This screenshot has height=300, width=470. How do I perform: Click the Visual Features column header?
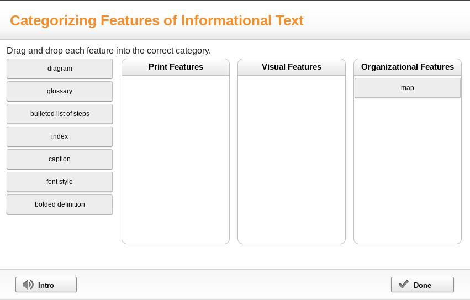(292, 67)
